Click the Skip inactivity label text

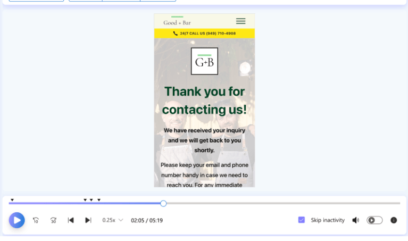pos(328,220)
